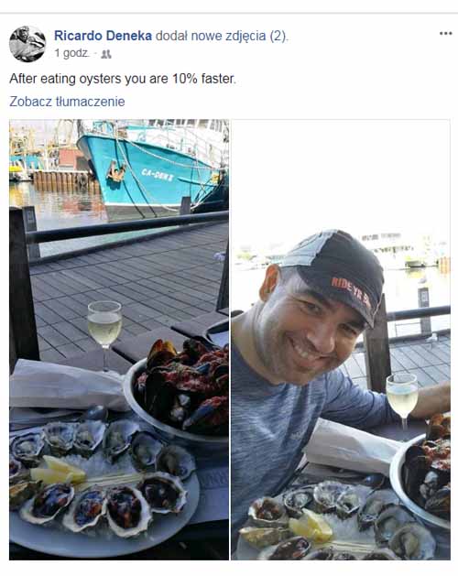Open the Ricardo Deneka name link
458x576 pixels.
(103, 36)
